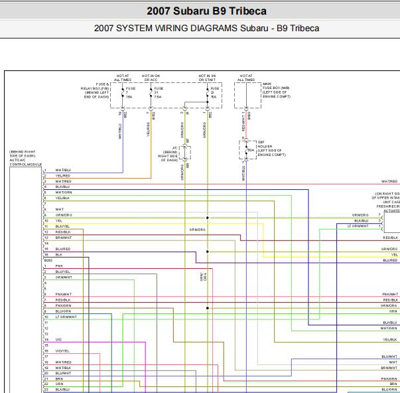This screenshot has width=400, height=393.
Task: Click the "B282" connector label
Action: (x=48, y=260)
